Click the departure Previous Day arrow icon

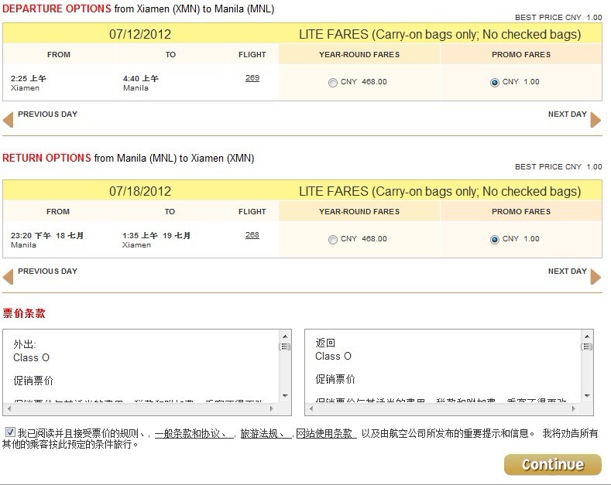9,120
